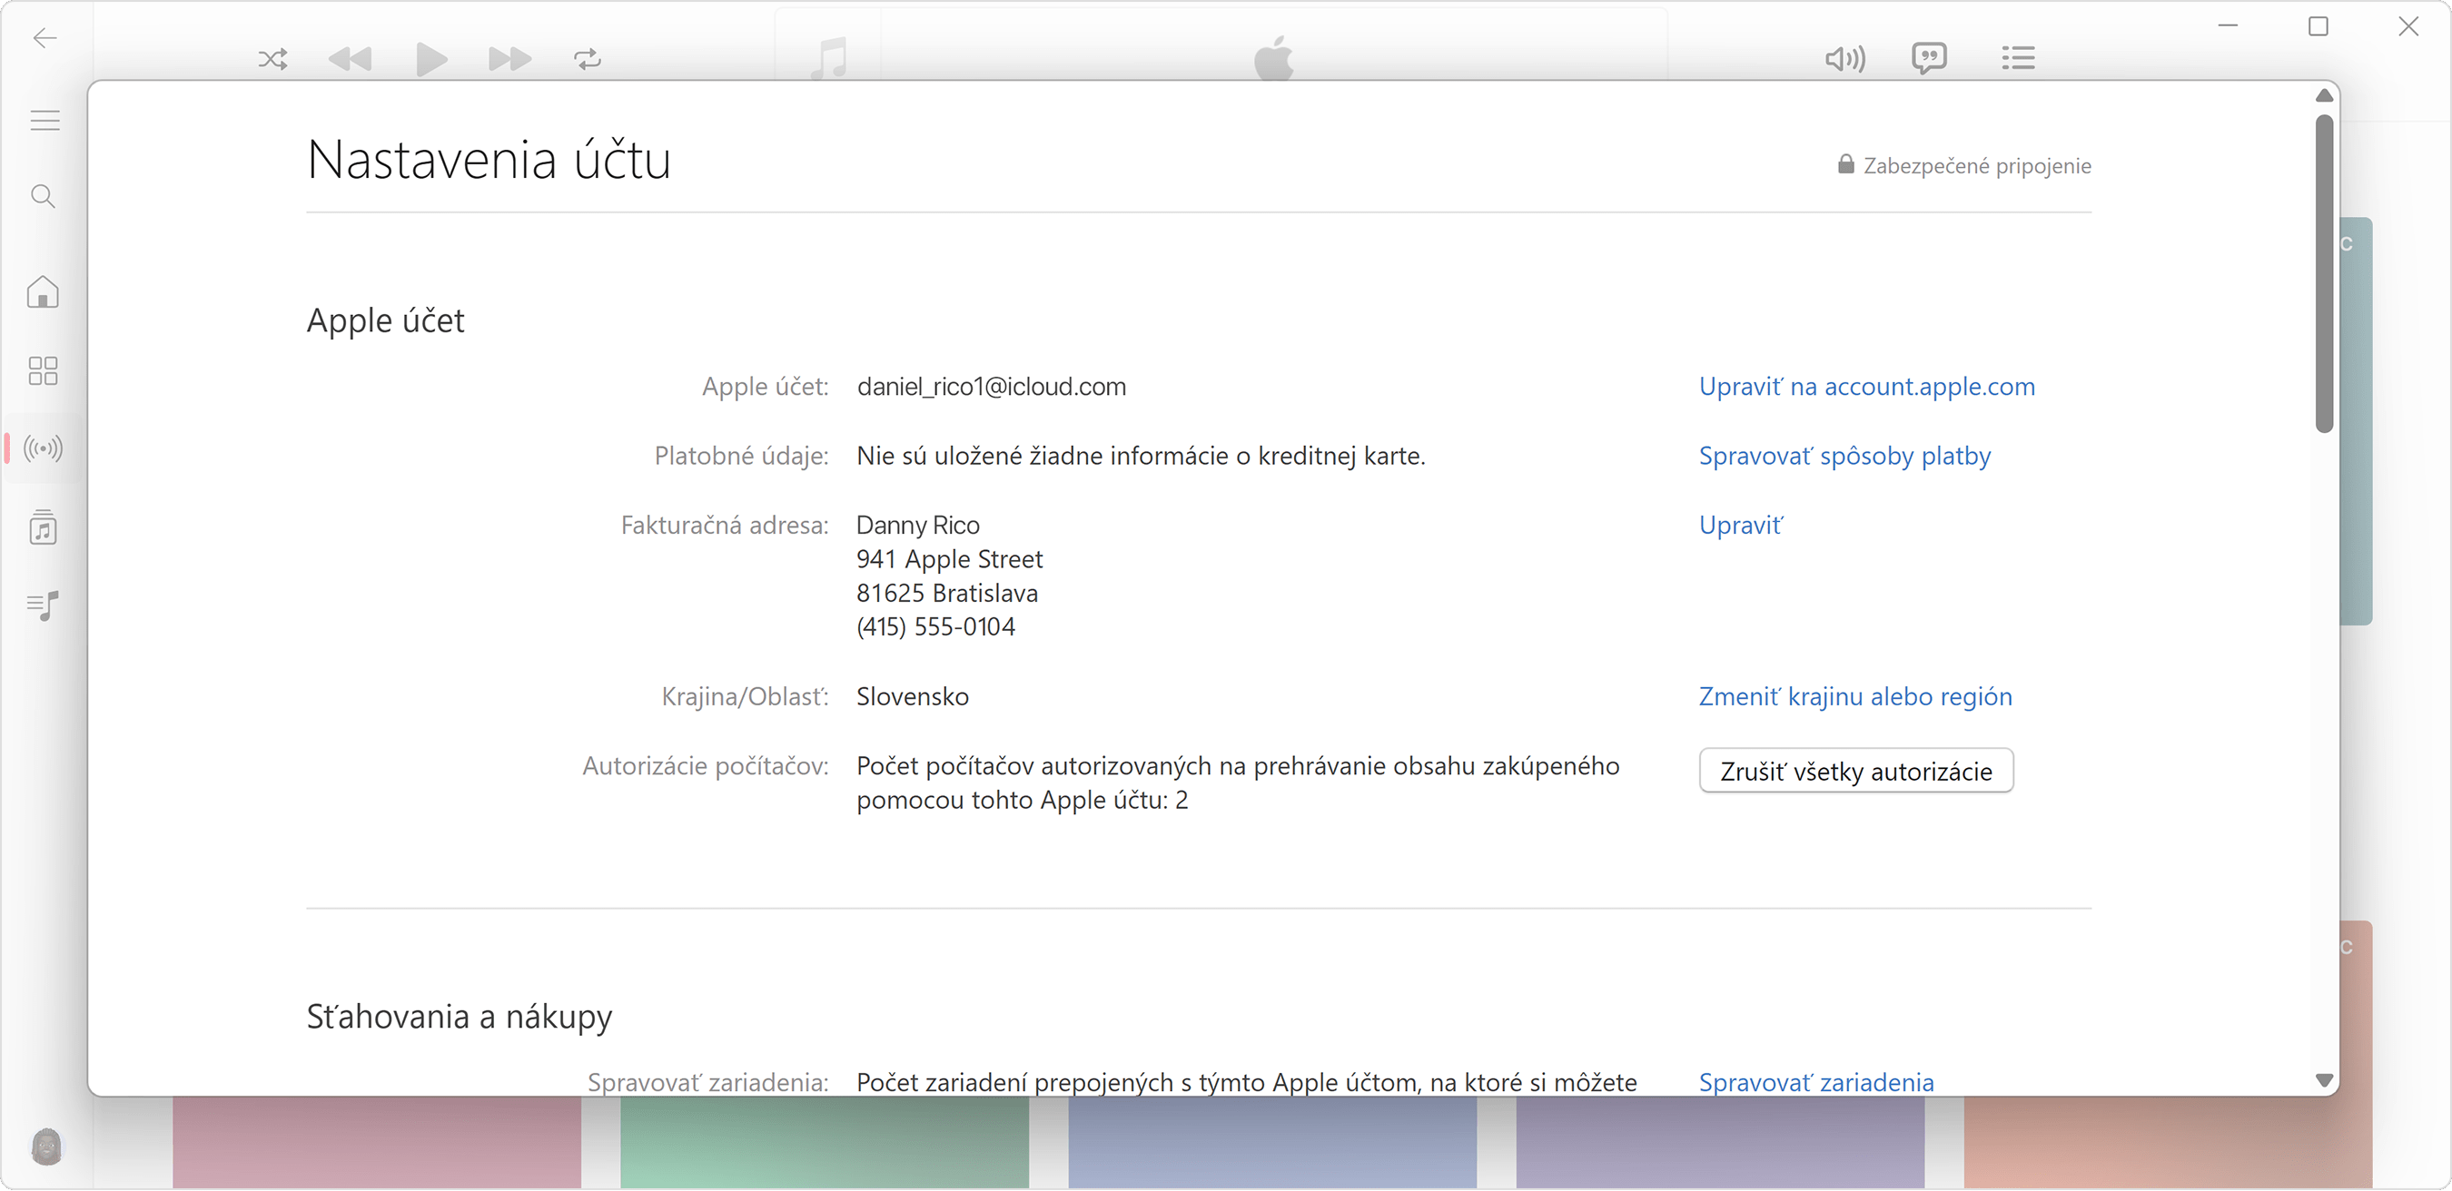This screenshot has width=2452, height=1191.
Task: Select the email daniel_rico1@icloud.com text
Action: [x=991, y=386]
